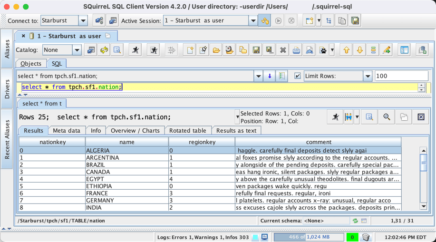Click the print icon in session toolbar

click(x=296, y=50)
